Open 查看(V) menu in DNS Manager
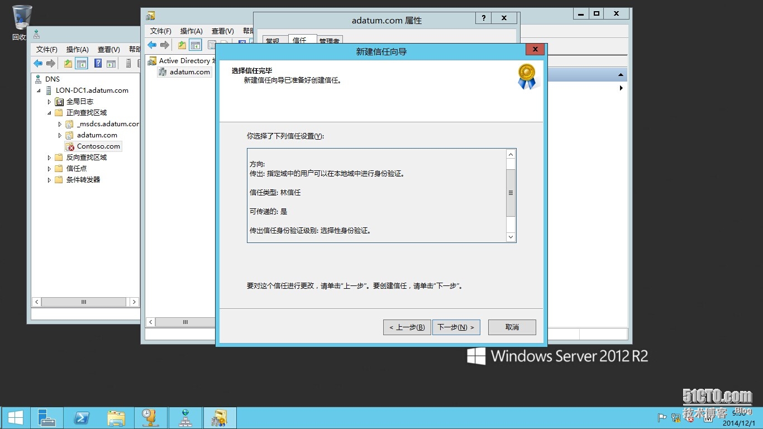The width and height of the screenshot is (763, 429). tap(109, 50)
